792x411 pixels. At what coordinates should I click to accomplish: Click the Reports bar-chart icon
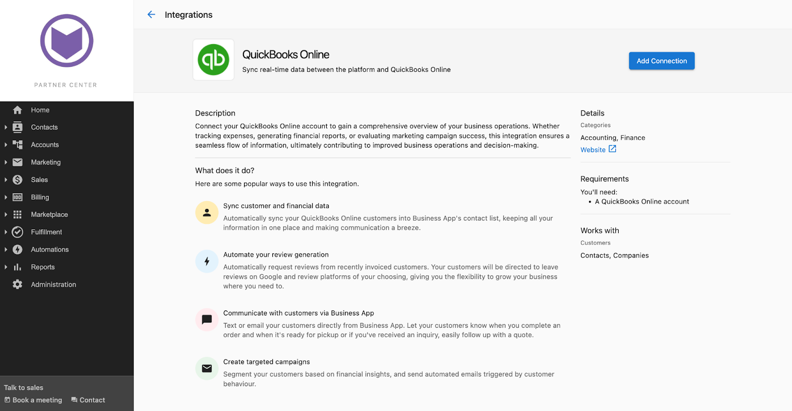pos(17,267)
